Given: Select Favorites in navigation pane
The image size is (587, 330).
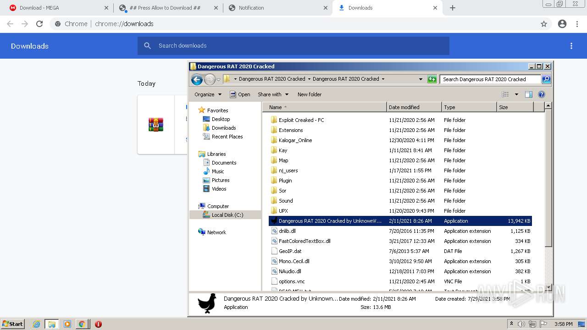Looking at the screenshot, I should (213, 110).
